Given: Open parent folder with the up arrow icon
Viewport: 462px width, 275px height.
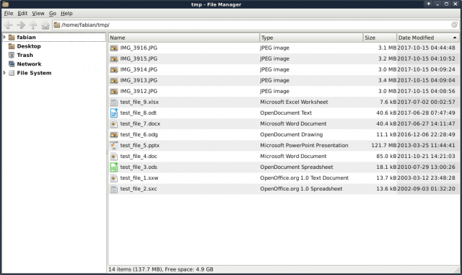Looking at the screenshot, I should 33,25.
